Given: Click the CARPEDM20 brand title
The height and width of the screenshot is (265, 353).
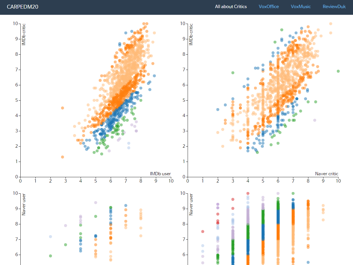Looking at the screenshot, I should [x=23, y=7].
